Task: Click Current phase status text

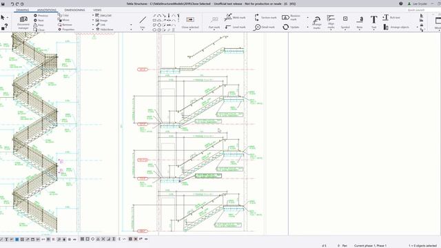Action: [x=370, y=245]
